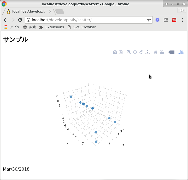Open the Extensions bookmark
188x180 pixels.
click(x=51, y=27)
